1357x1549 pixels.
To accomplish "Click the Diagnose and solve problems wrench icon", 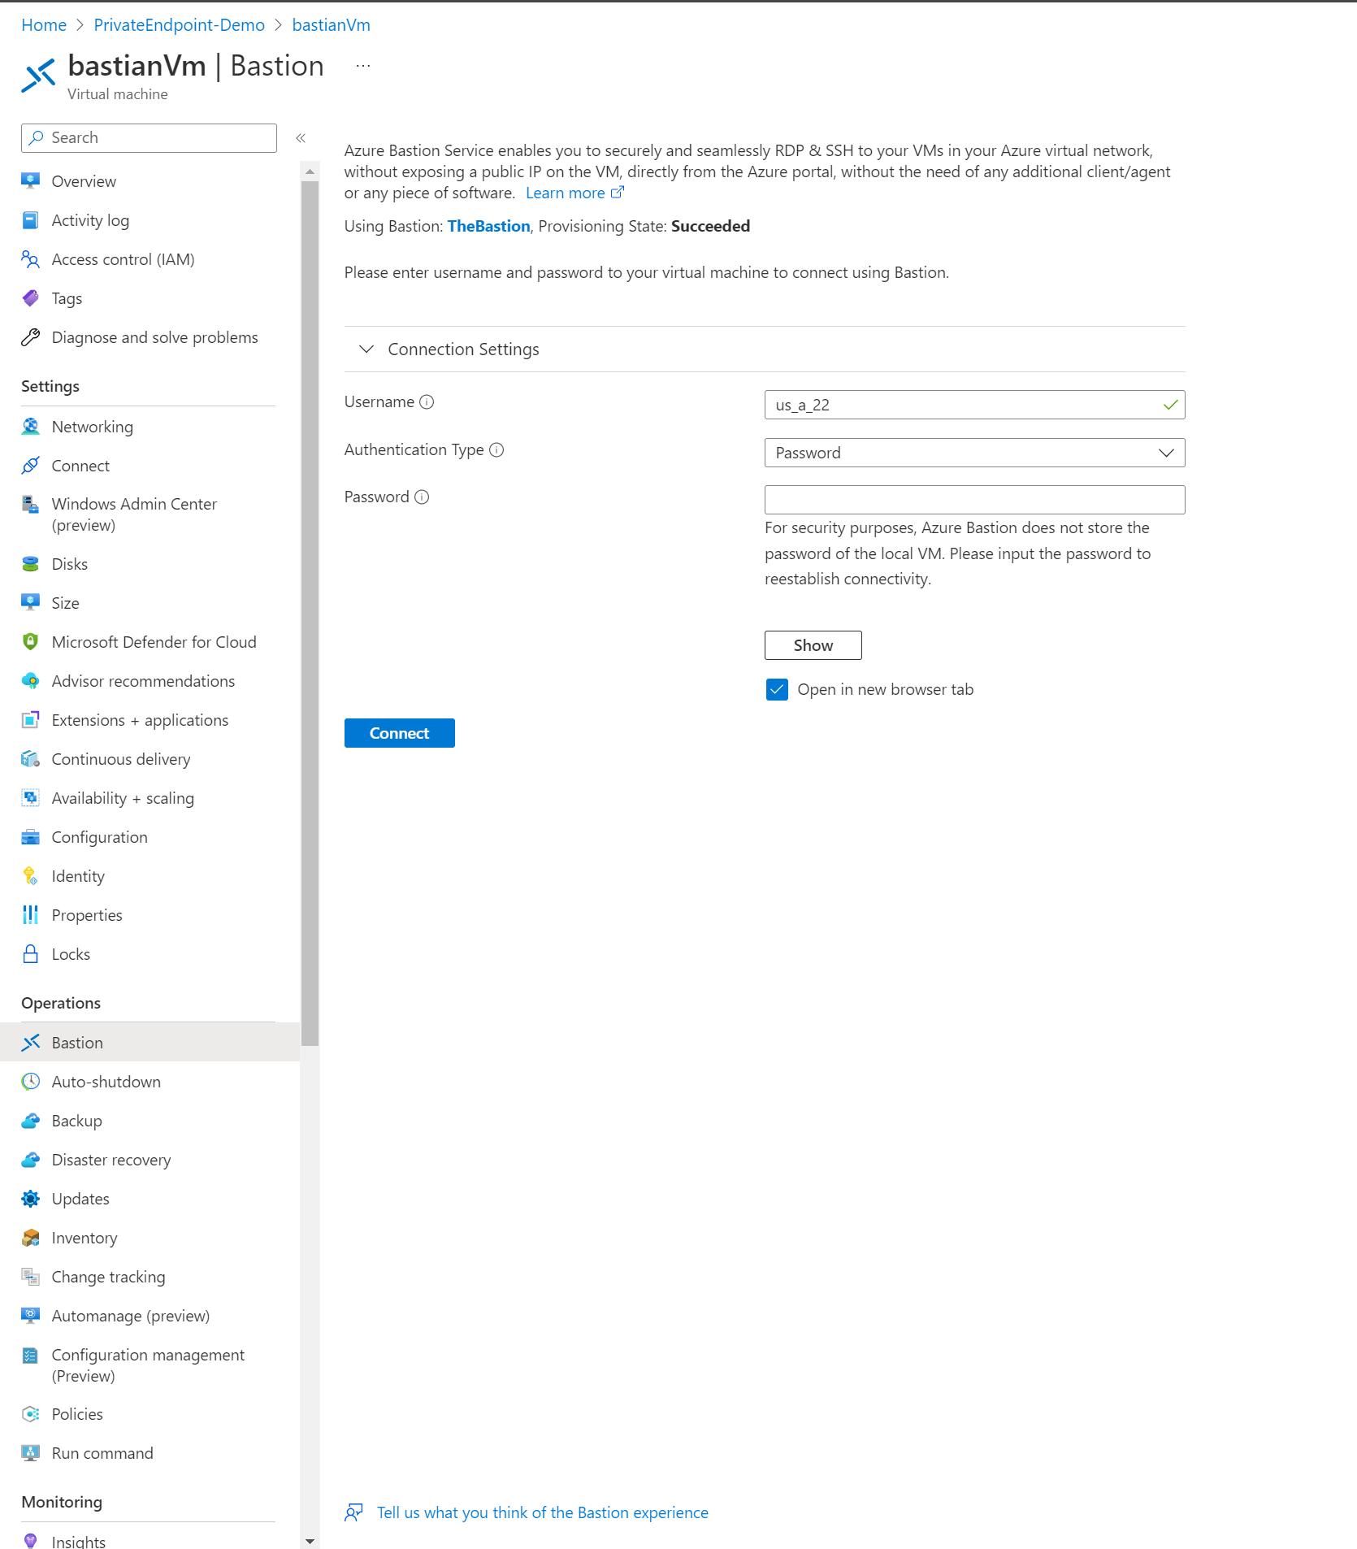I will tap(31, 337).
